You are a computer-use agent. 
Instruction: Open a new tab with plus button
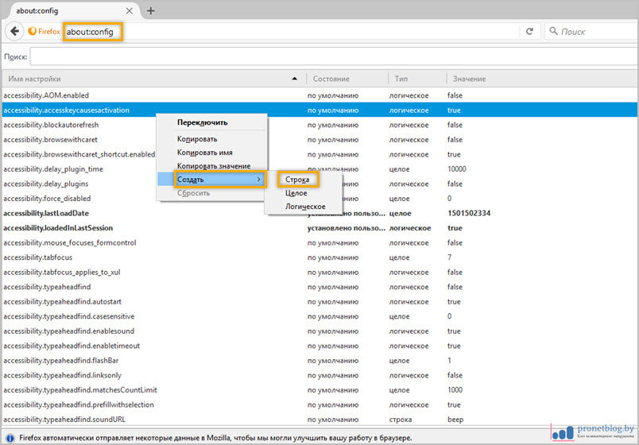point(150,10)
